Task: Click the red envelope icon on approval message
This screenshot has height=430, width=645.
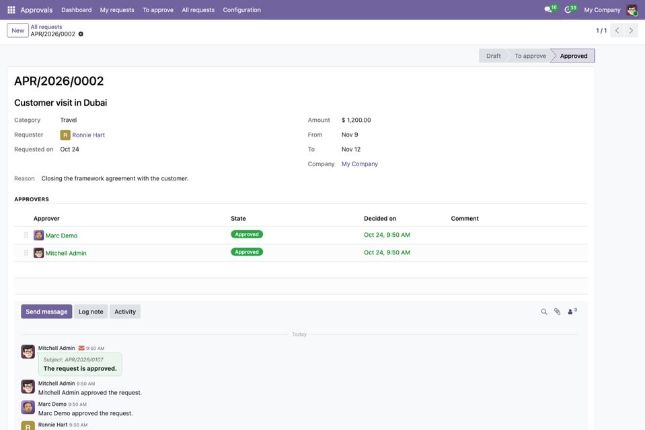Action: [81, 348]
